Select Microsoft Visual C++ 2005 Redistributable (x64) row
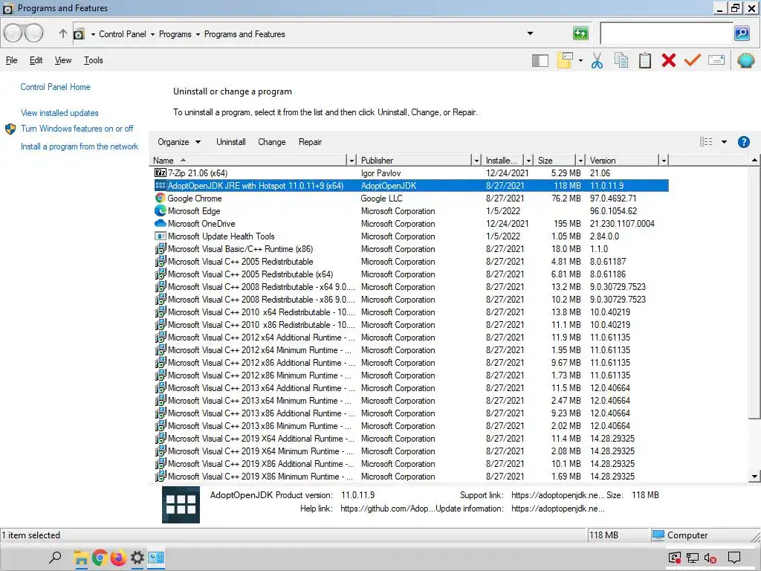The height and width of the screenshot is (571, 761). [410, 274]
